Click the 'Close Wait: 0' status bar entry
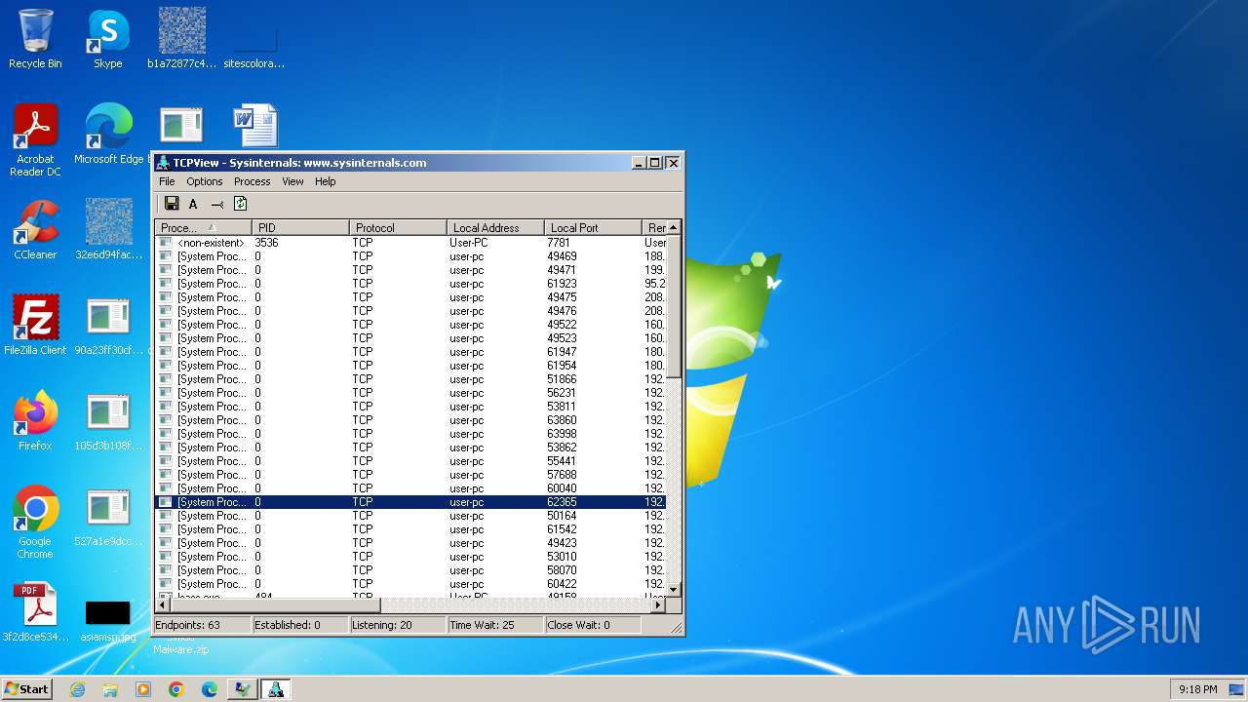 click(592, 625)
